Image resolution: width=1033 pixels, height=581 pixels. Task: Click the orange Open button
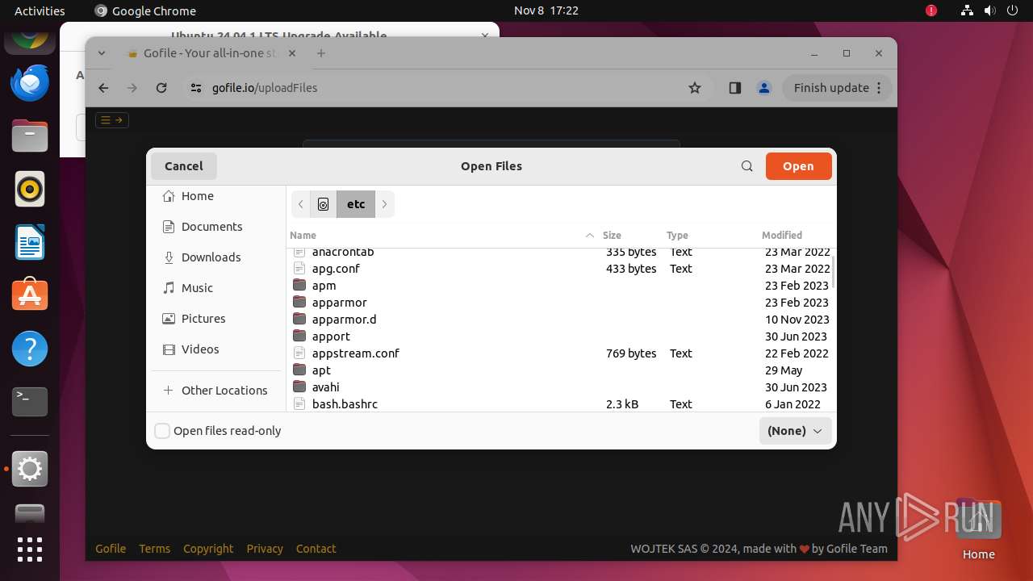798,166
